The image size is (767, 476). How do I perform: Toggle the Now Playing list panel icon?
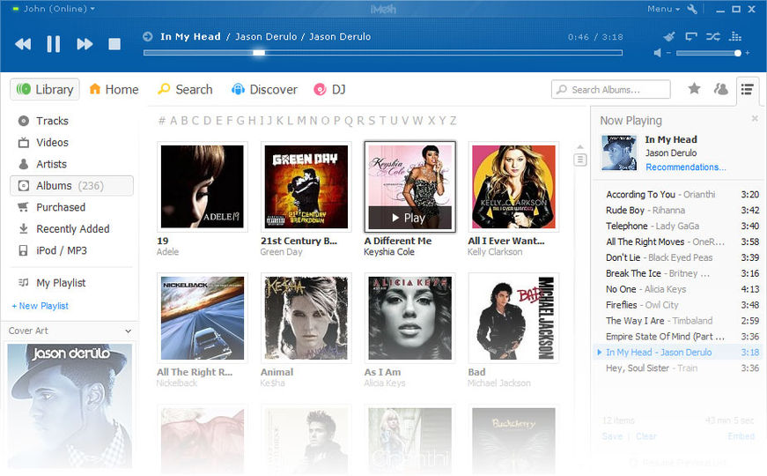pyautogui.click(x=747, y=89)
